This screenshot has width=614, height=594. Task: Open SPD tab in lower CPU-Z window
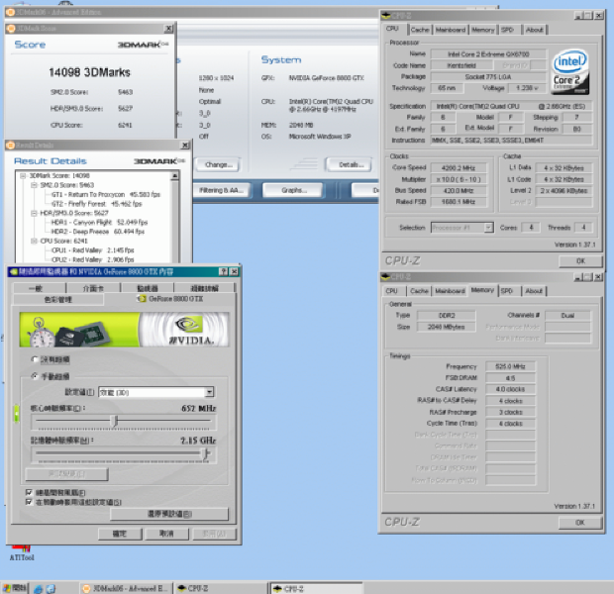click(x=509, y=291)
